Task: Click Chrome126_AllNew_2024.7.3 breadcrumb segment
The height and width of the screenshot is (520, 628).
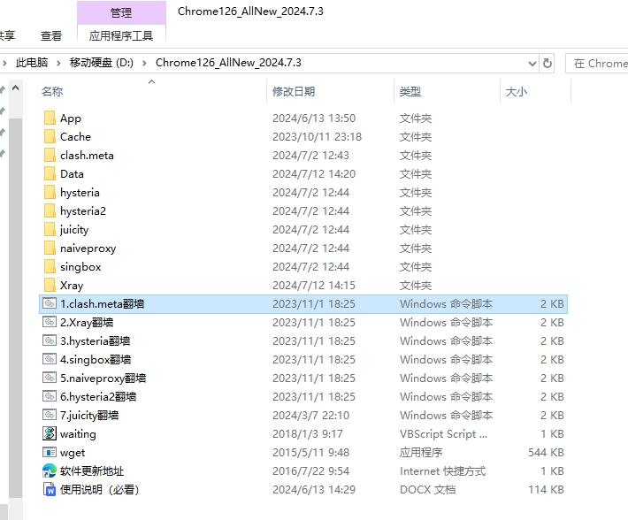Action: pyautogui.click(x=228, y=63)
